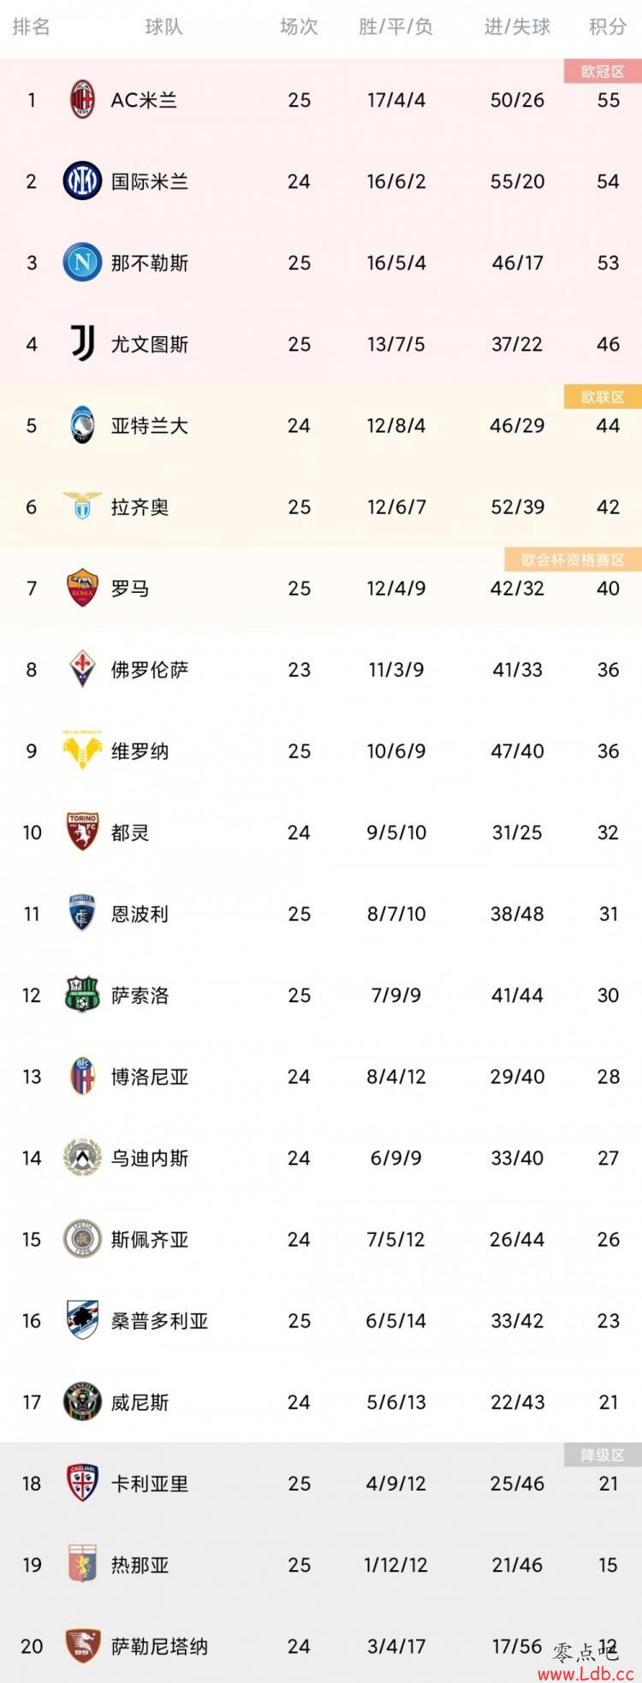Open the 罗马 Roma crest
The width and height of the screenshot is (642, 1683).
(82, 588)
